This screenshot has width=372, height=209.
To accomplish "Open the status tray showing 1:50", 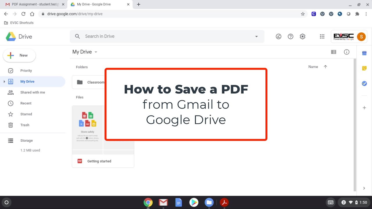I will (x=354, y=202).
